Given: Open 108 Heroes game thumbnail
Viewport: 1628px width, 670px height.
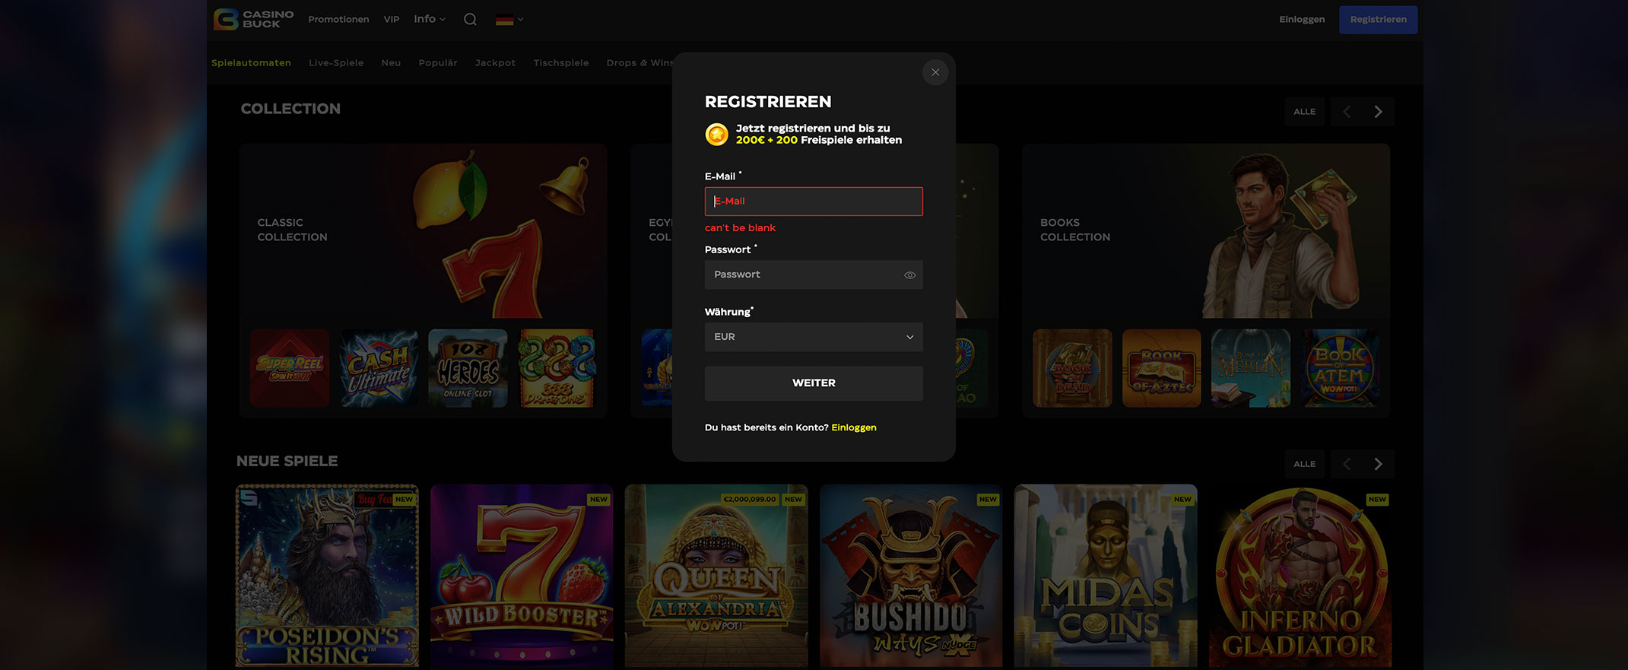Looking at the screenshot, I should pos(468,368).
